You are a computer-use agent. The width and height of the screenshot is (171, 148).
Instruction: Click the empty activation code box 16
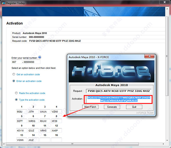pyautogui.click(x=56, y=140)
